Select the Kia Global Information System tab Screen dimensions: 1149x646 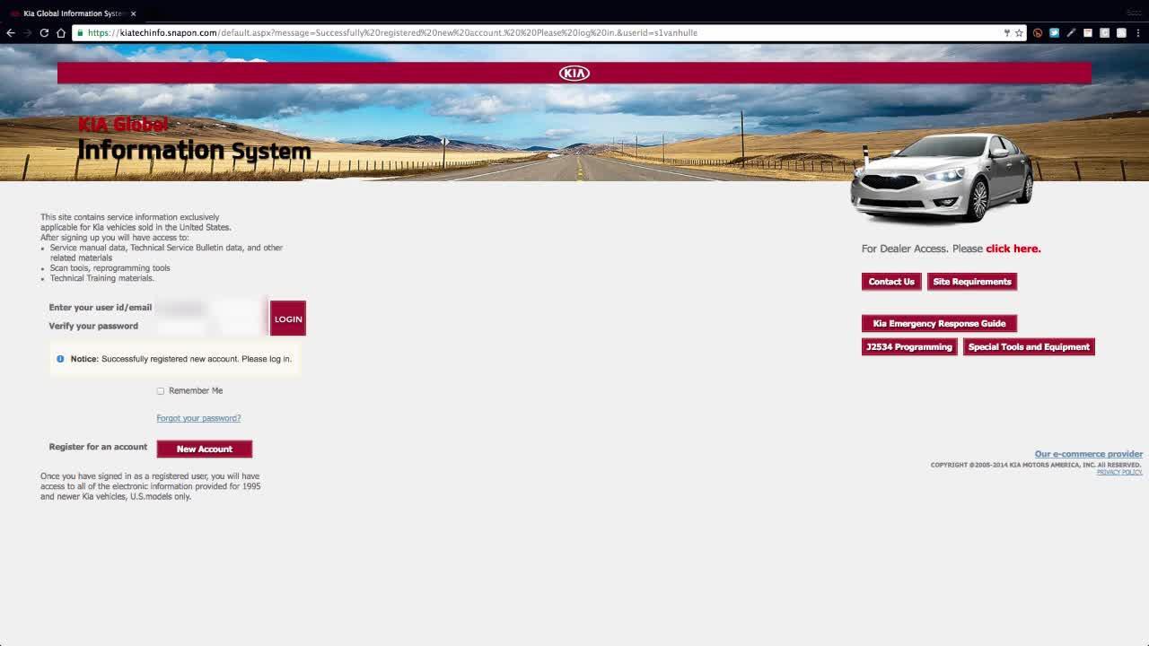click(x=72, y=13)
